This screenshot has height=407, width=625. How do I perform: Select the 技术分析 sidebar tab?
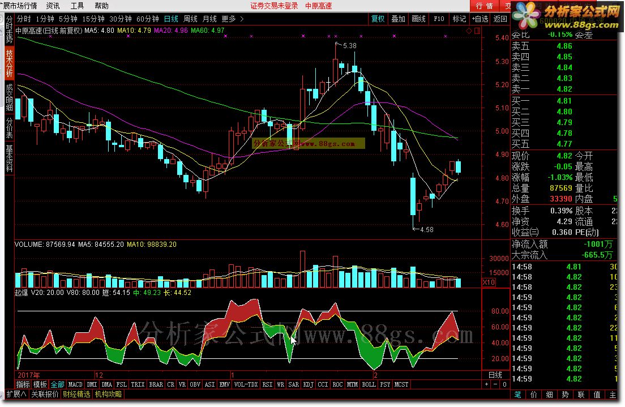tap(9, 63)
